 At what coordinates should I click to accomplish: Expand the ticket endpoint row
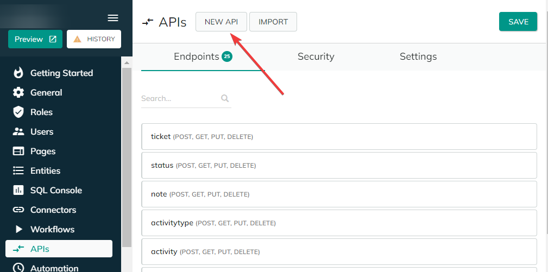pos(339,136)
